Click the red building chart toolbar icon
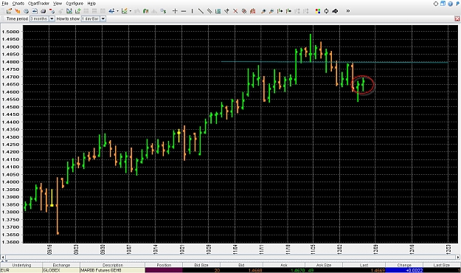The width and height of the screenshot is (461, 273). point(252,11)
